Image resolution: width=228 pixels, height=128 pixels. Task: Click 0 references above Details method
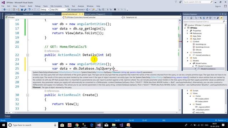52,51
